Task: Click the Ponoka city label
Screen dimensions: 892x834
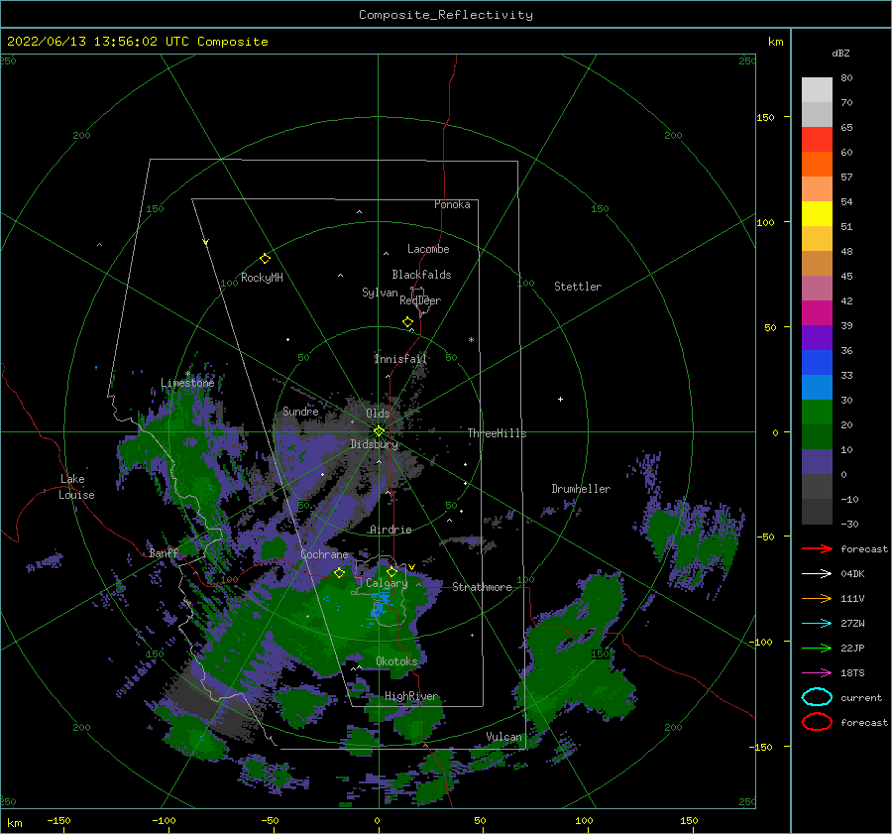Action: 452,204
